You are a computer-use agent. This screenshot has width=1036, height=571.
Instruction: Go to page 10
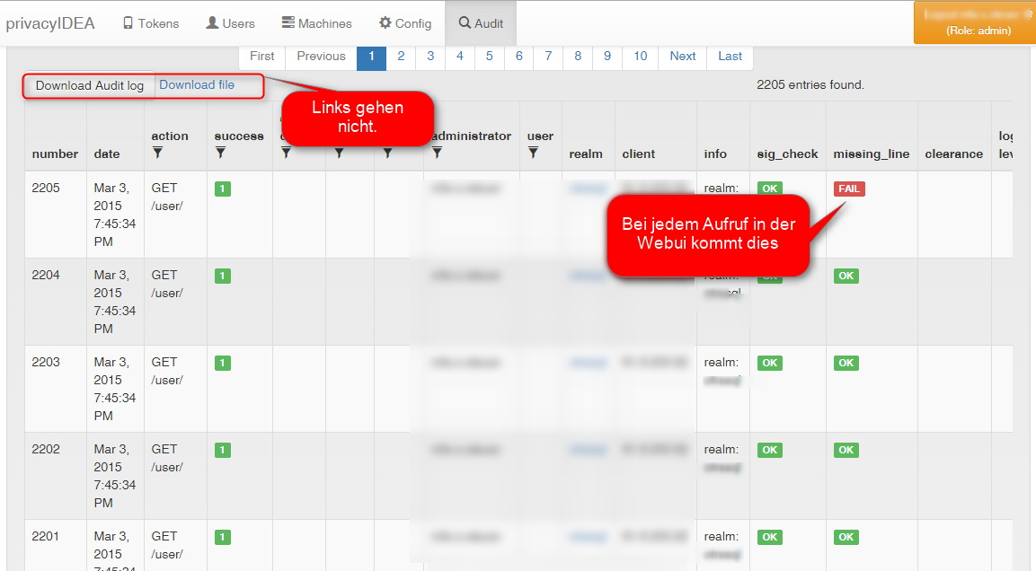coord(641,57)
